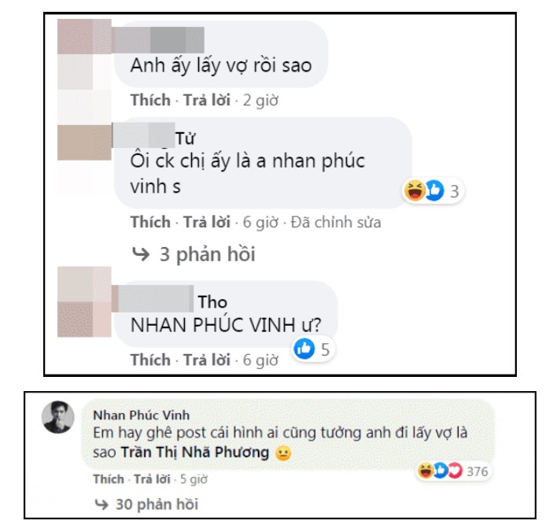
Task: Open the Nhan Phúc Vinh commenter name link
Action: click(141, 415)
